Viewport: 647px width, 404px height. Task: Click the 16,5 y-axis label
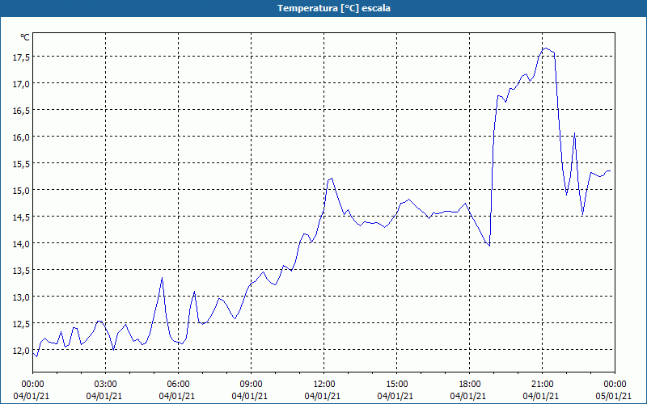click(x=21, y=111)
